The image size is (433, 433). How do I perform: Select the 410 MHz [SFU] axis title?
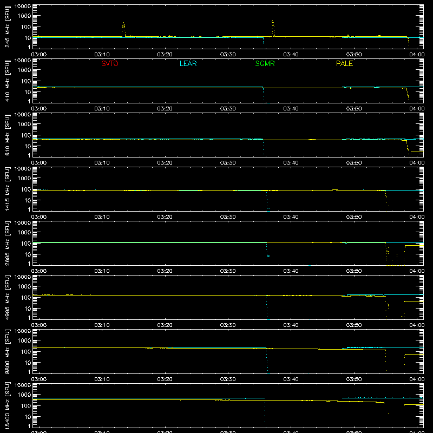pos(8,81)
